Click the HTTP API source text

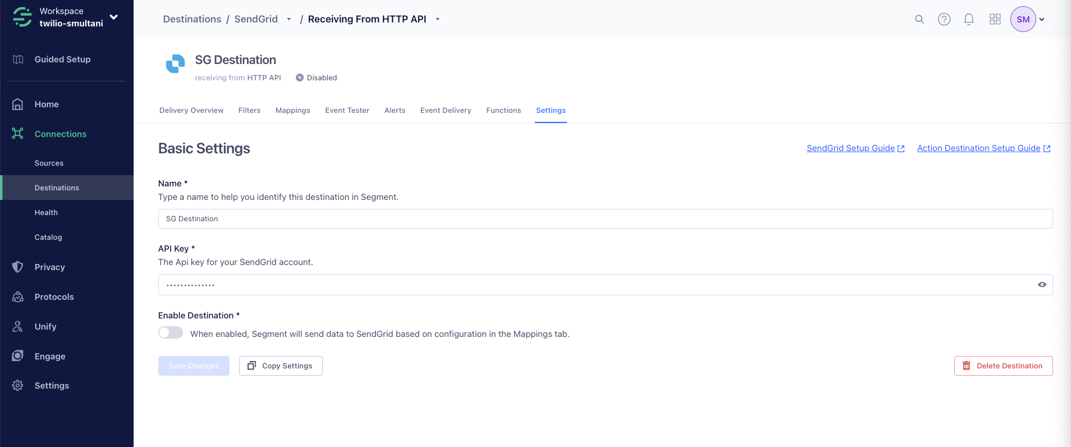click(264, 78)
